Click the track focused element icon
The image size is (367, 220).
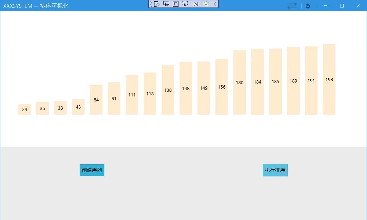tap(185, 4)
